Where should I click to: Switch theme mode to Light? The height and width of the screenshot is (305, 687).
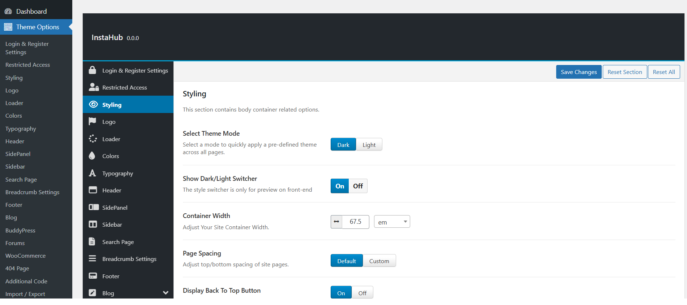[x=369, y=145]
